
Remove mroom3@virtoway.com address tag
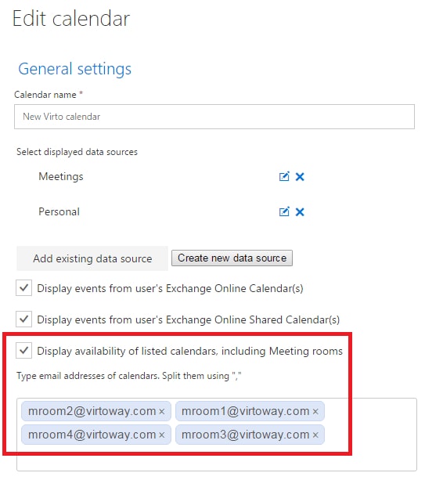tap(315, 435)
